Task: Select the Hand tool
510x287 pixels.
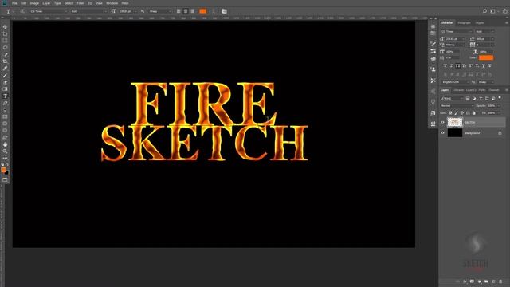Action: (x=5, y=144)
